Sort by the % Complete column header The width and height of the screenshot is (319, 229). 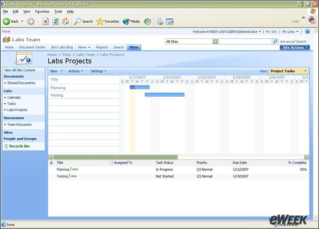297,162
